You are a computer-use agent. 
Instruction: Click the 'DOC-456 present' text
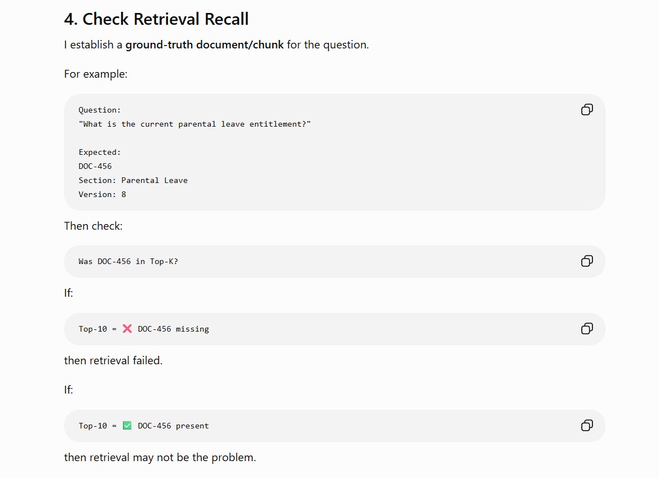pos(173,426)
